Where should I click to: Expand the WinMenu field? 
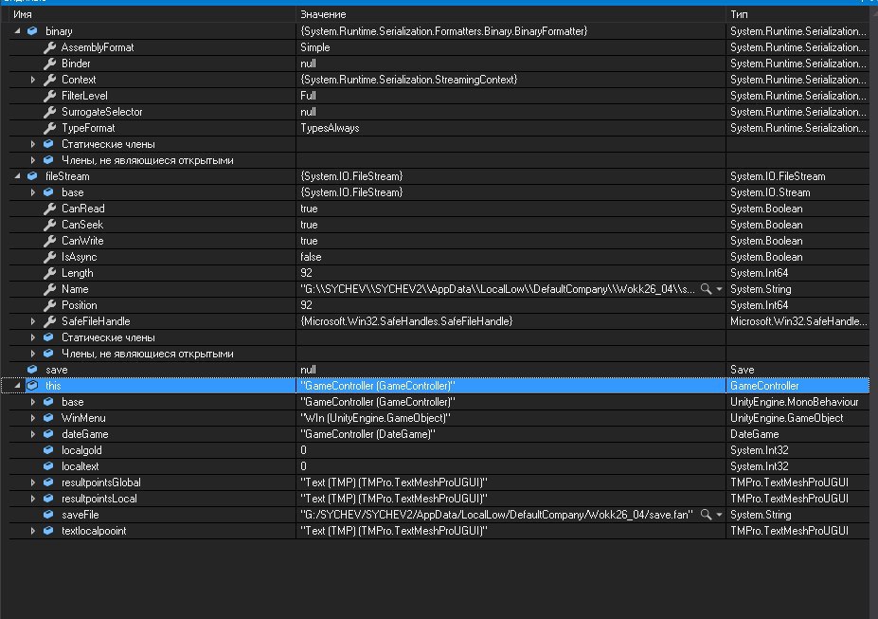click(x=33, y=418)
